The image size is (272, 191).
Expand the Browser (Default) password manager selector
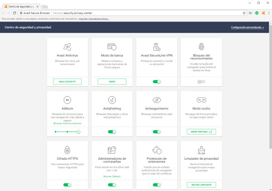(112, 176)
